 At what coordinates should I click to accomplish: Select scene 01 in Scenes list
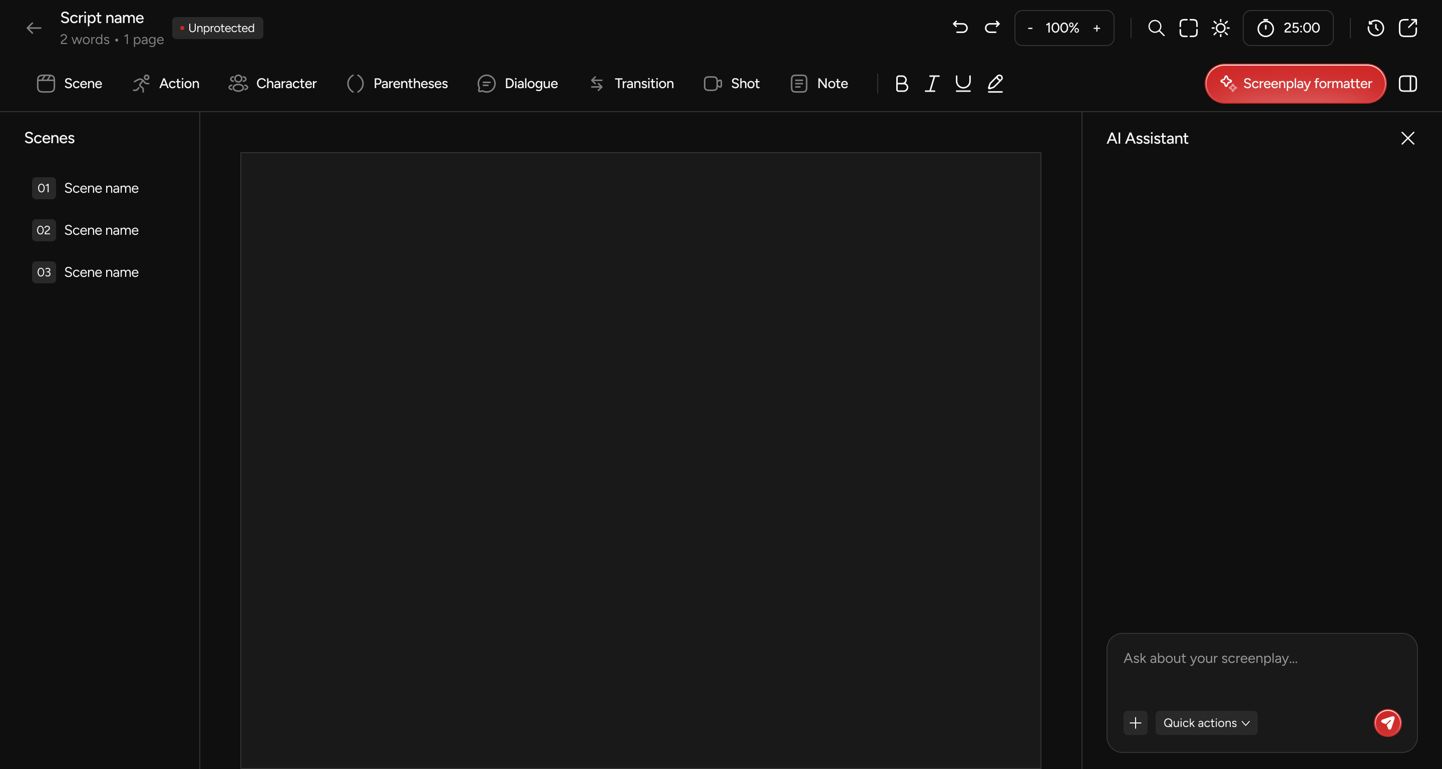tap(100, 188)
